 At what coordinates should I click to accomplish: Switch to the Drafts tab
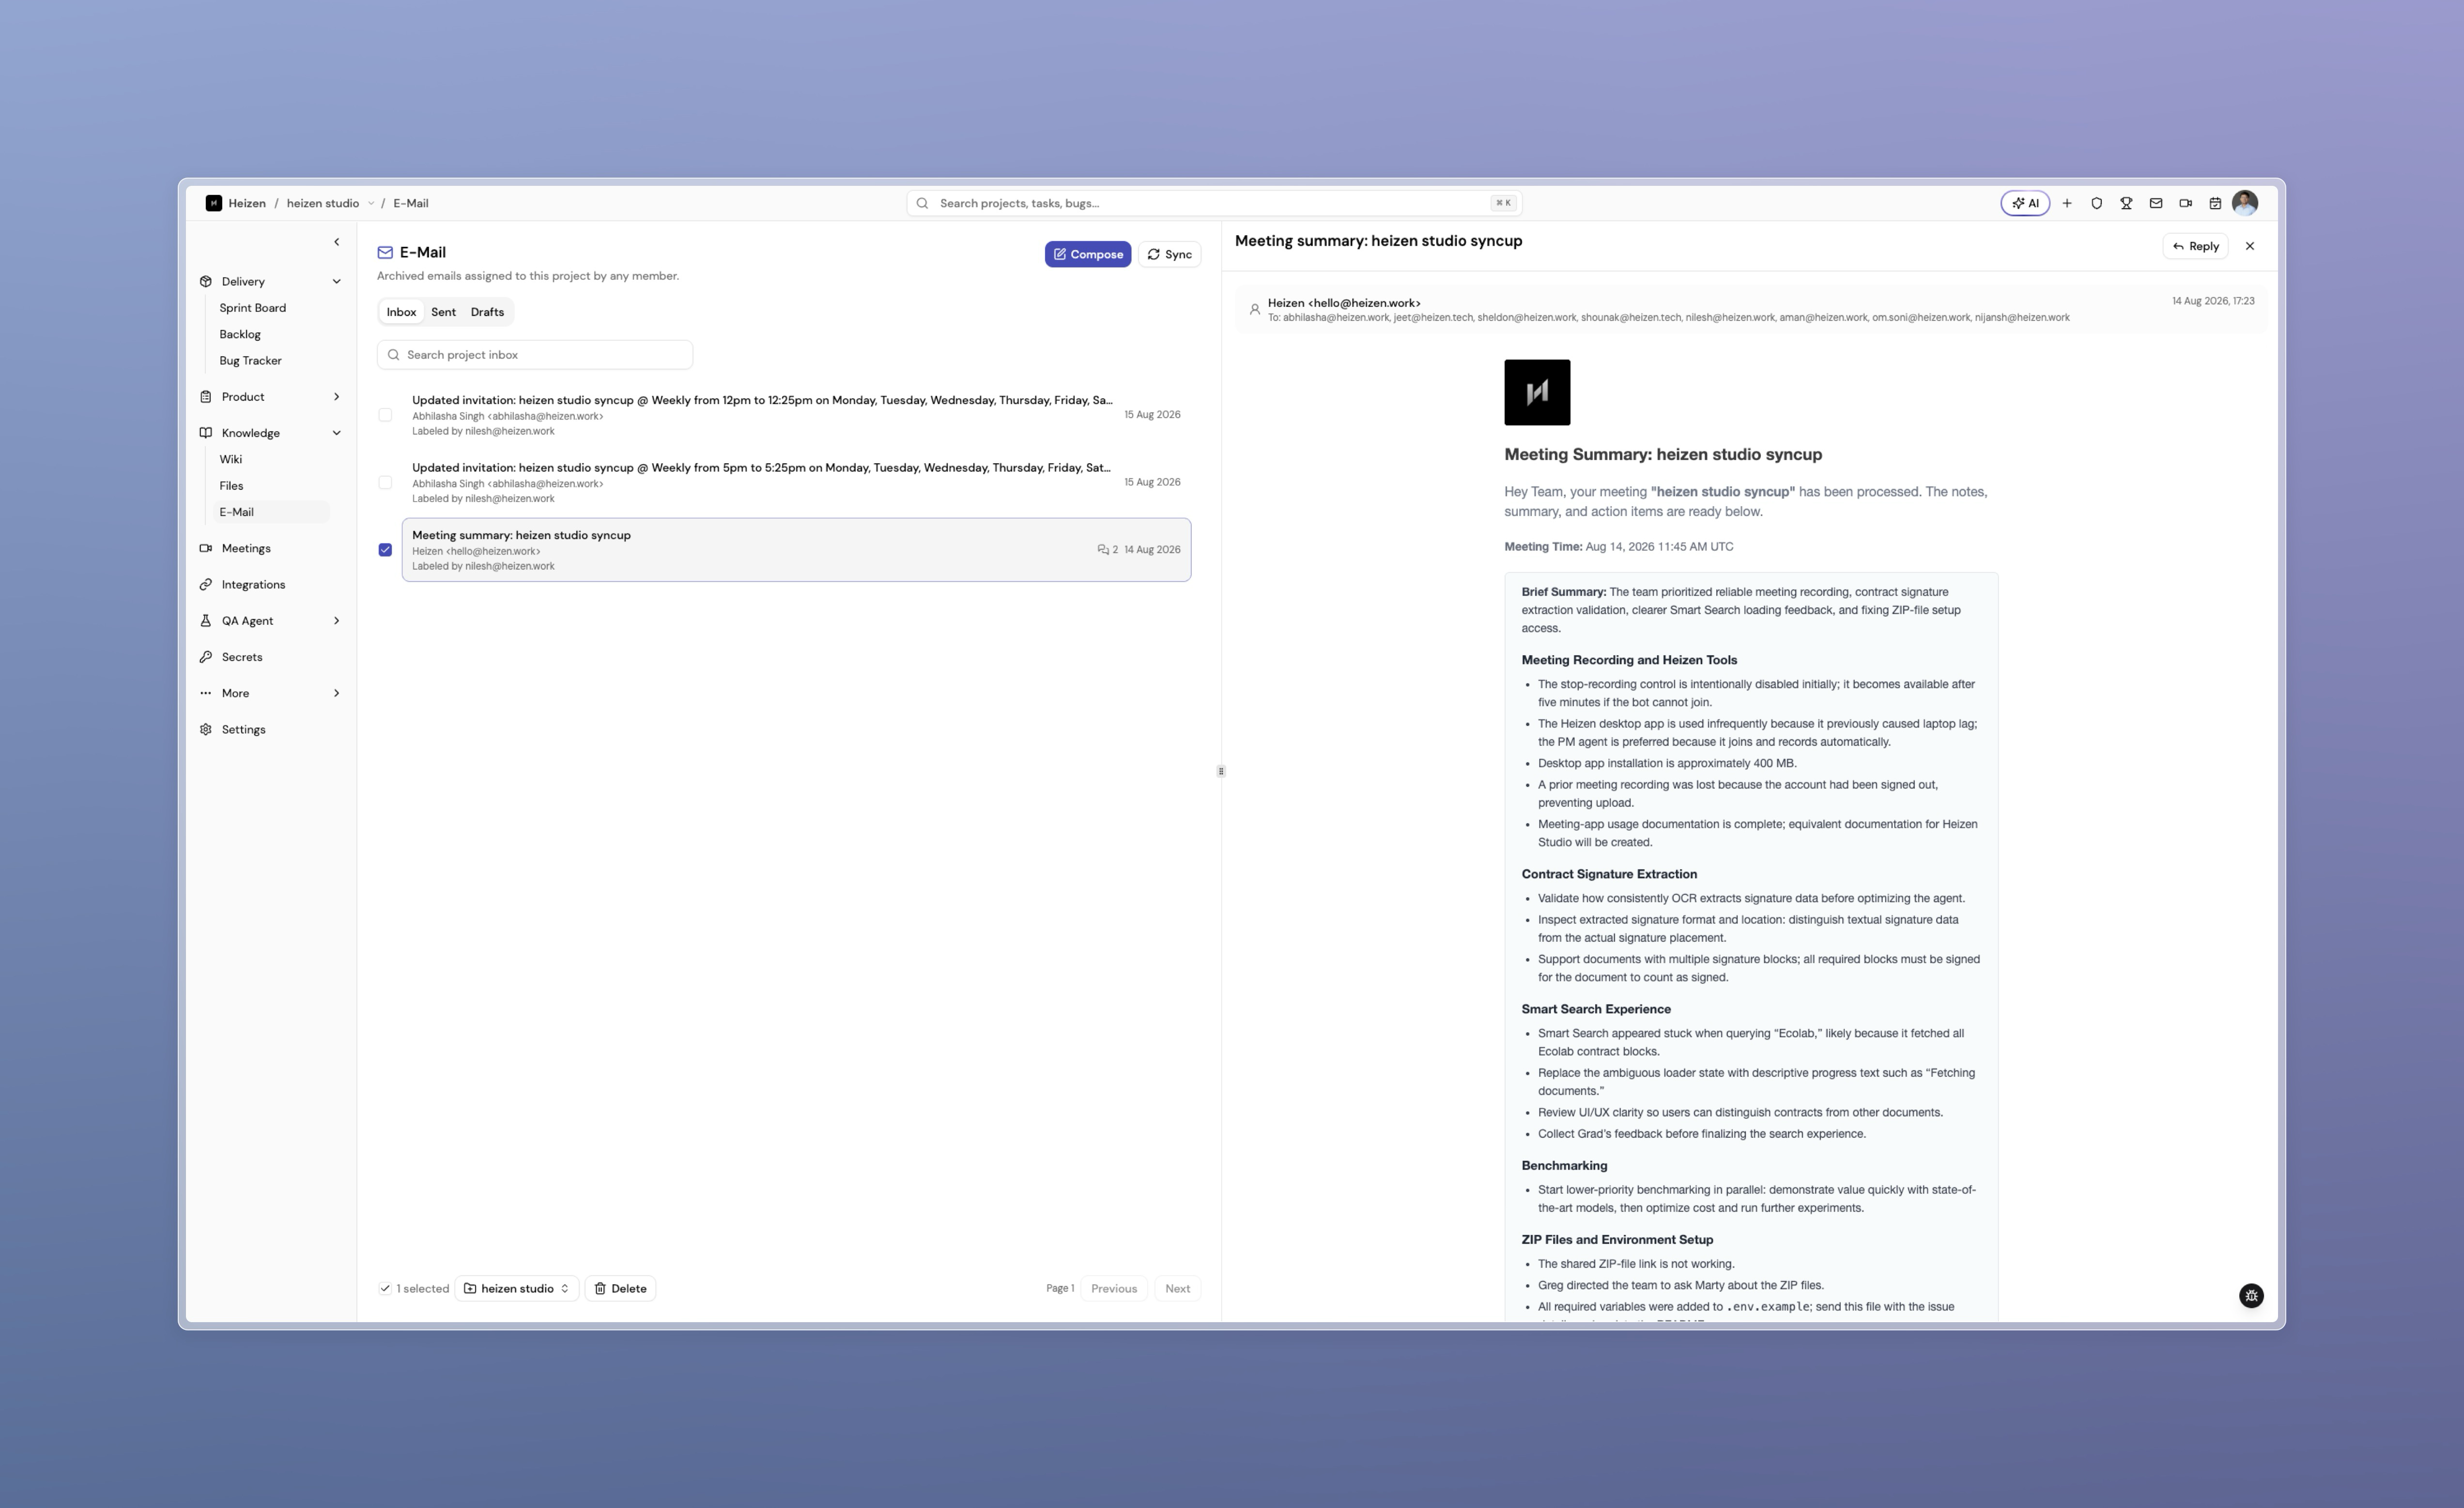pos(487,312)
